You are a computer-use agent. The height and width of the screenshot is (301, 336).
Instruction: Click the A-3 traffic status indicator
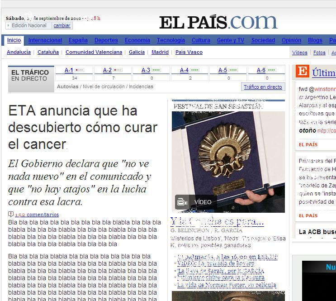(157, 71)
